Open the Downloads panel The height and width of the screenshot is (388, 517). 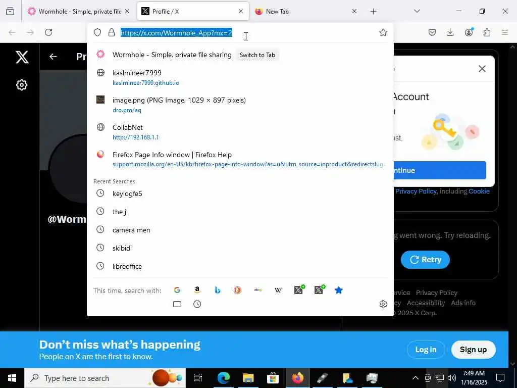(450, 32)
